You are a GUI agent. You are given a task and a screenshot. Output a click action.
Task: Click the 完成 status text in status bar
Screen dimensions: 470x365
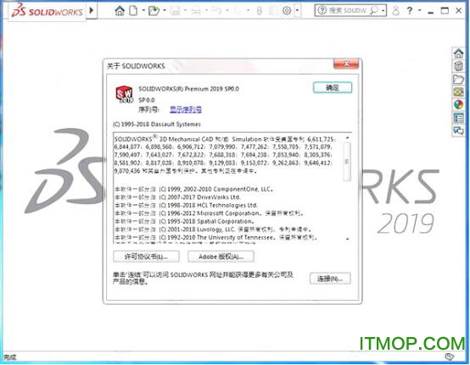tap(10, 357)
